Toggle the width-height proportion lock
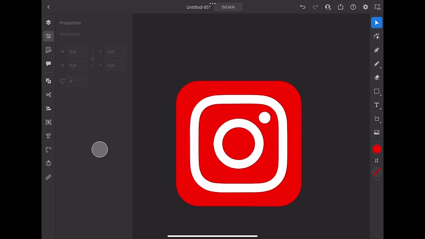The height and width of the screenshot is (239, 425). [x=93, y=58]
